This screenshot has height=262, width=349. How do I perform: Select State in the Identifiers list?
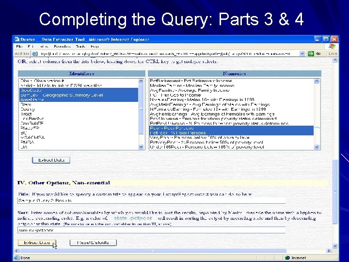[x=79, y=104]
